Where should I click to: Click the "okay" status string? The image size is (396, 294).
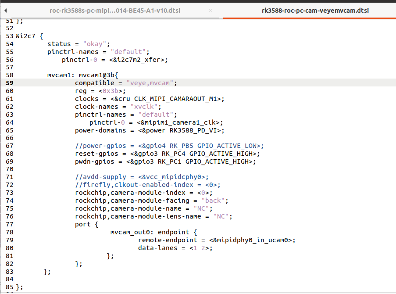pos(96,43)
